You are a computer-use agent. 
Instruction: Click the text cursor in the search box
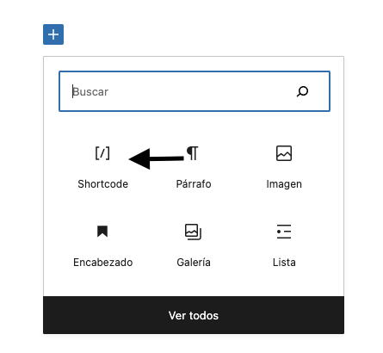(x=72, y=91)
